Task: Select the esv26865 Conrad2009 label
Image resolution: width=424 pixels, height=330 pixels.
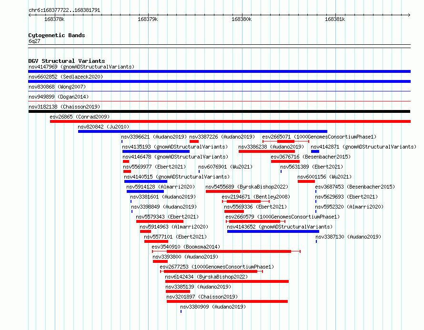Action: tap(80, 117)
